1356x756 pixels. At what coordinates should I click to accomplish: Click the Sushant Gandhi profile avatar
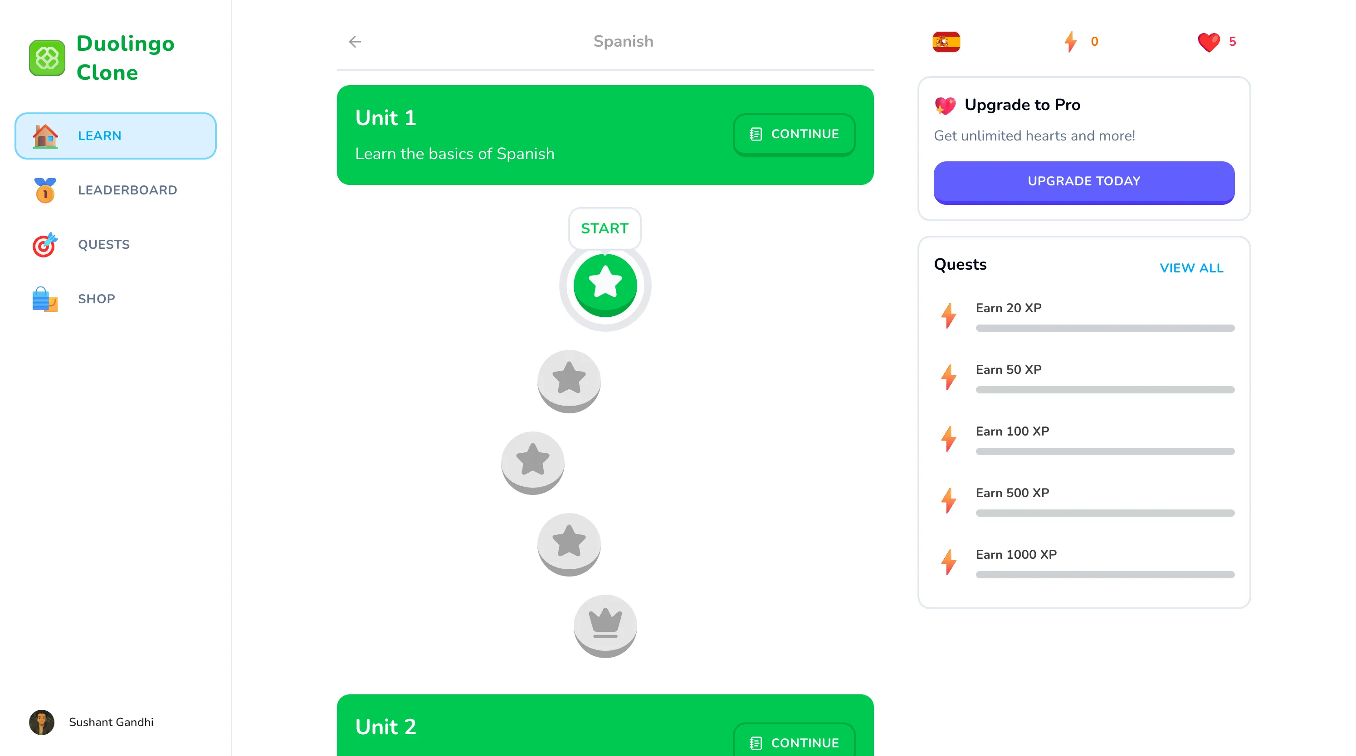42,722
